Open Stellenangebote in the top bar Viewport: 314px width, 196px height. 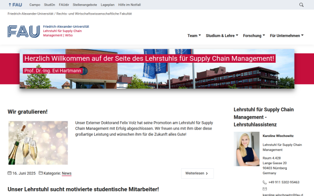point(85,5)
